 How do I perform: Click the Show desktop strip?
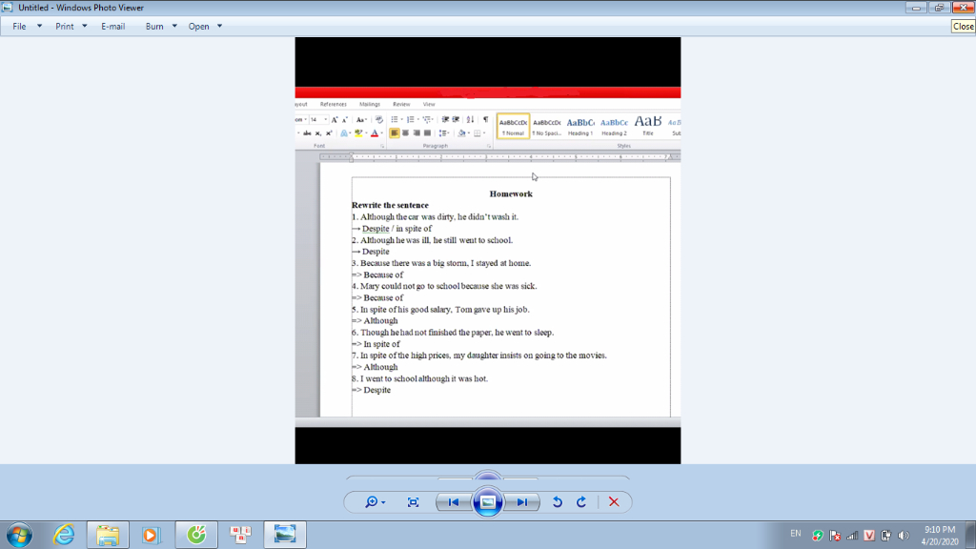pyautogui.click(x=971, y=535)
